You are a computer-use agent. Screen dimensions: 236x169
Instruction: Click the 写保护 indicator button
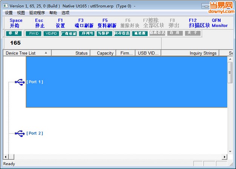click(104, 33)
